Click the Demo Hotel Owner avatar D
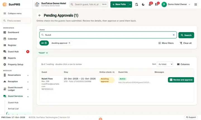Viewport: 201px width, 120px height. (x=164, y=4)
